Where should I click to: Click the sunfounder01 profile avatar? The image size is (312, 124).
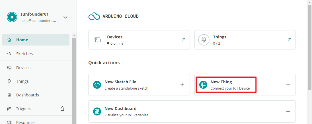pos(12,17)
